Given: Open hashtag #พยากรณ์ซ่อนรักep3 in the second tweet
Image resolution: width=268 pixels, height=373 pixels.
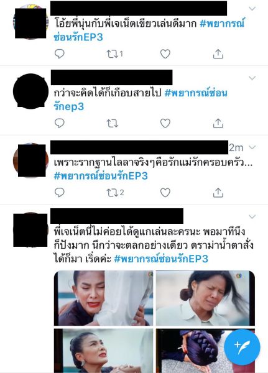Looking at the screenshot, I should tap(141, 99).
